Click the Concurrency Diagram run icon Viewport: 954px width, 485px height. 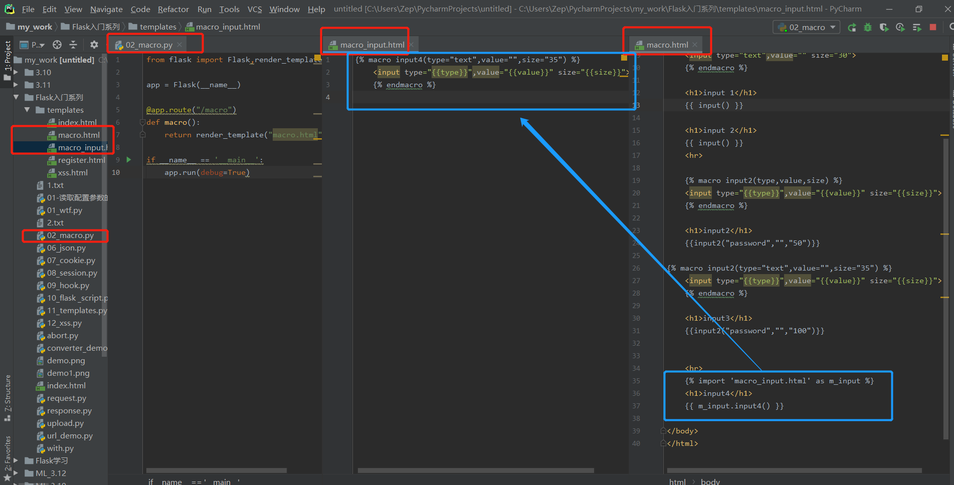pos(917,28)
